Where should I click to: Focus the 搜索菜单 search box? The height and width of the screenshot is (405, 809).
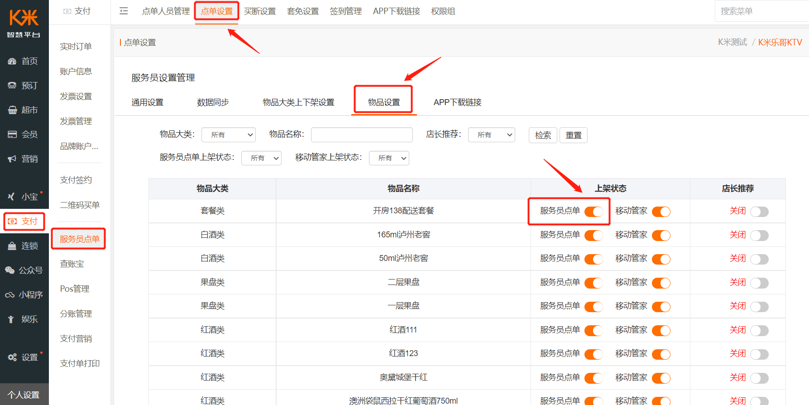pyautogui.click(x=762, y=11)
